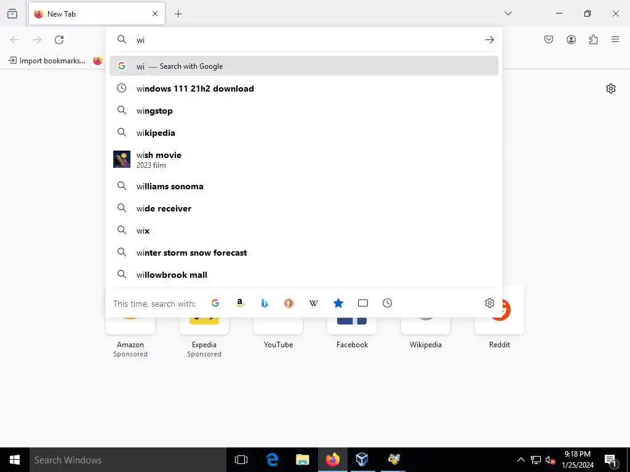This screenshot has height=472, width=630.
Task: Show hidden system tray icons
Action: coord(520,460)
